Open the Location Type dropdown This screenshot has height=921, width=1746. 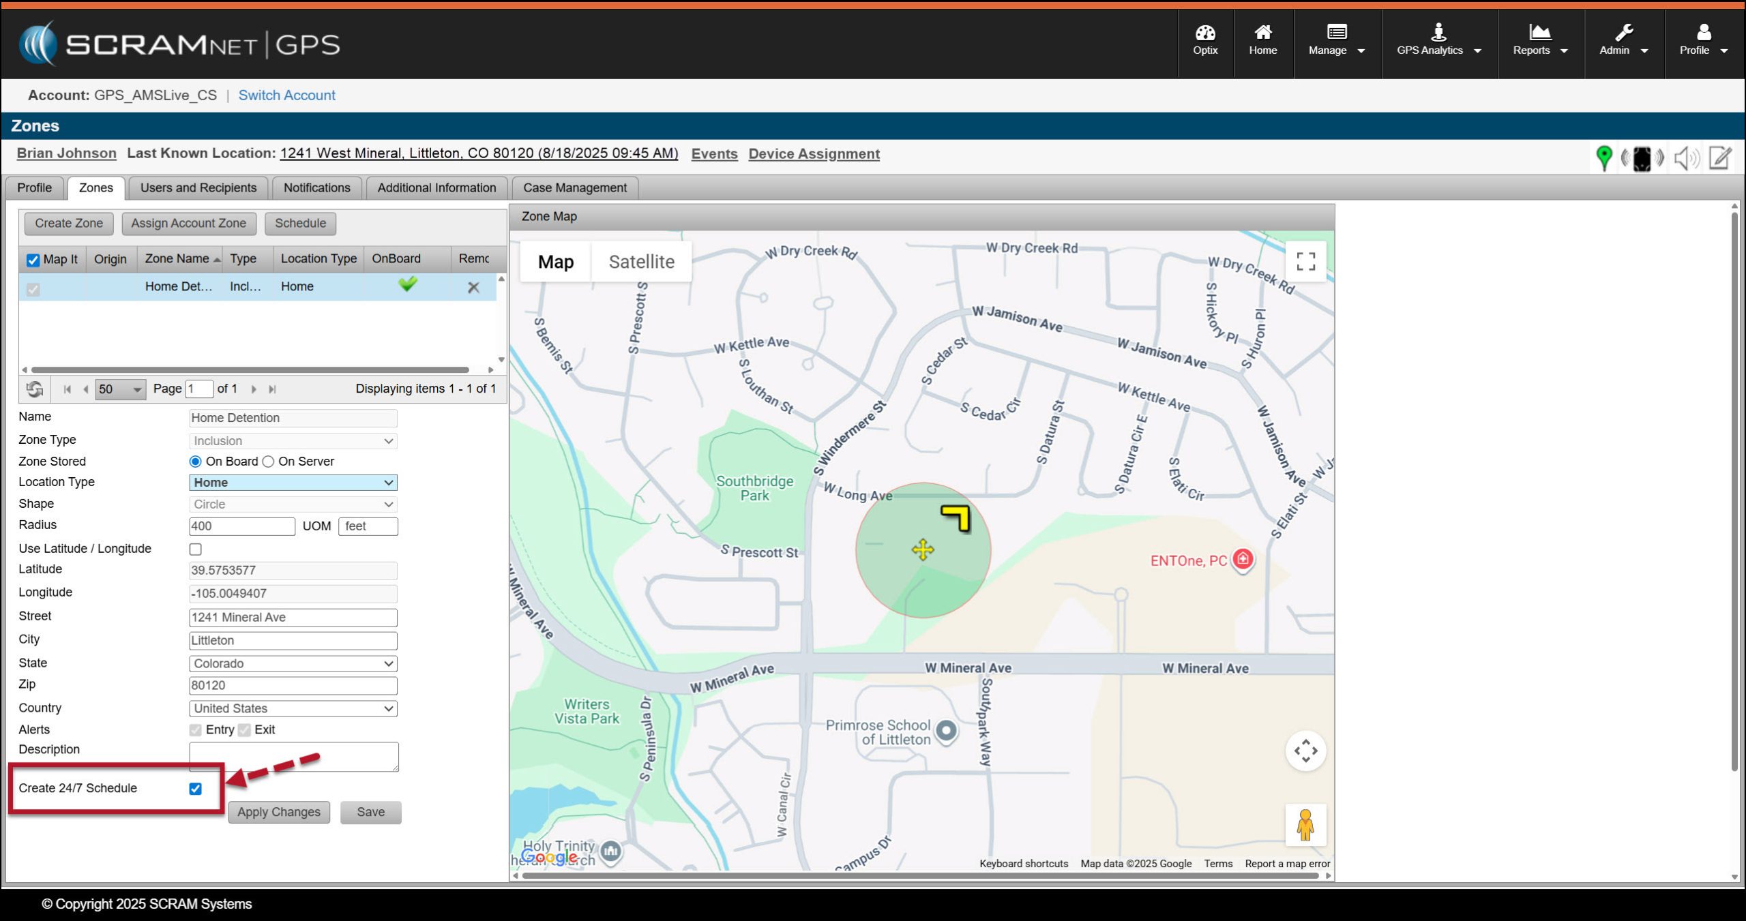click(293, 483)
